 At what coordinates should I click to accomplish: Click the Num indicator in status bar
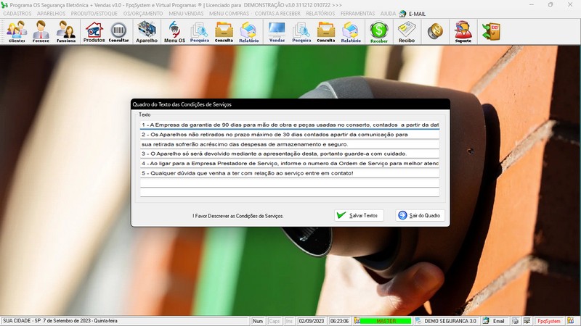258,321
